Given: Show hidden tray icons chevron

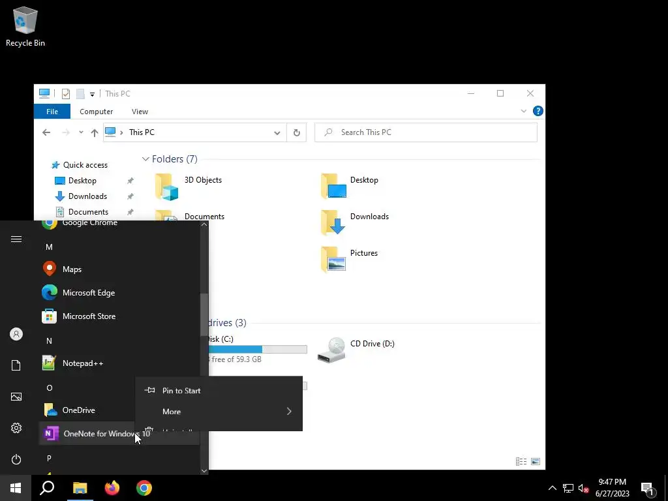Looking at the screenshot, I should click(x=552, y=488).
